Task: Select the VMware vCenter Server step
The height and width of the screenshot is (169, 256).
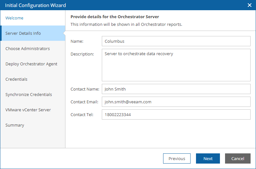Action: (x=33, y=110)
